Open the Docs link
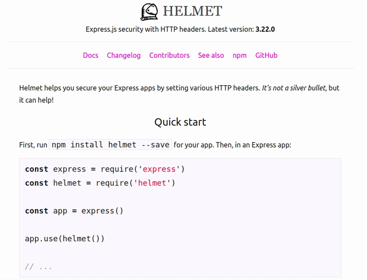Image resolution: width=367 pixels, height=280 pixels. [x=90, y=55]
